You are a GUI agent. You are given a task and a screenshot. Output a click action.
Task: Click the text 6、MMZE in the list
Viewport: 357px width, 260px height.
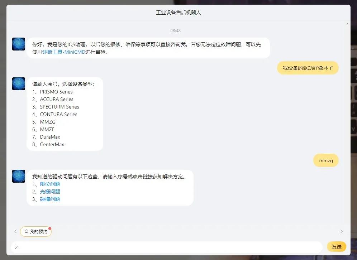click(x=43, y=129)
